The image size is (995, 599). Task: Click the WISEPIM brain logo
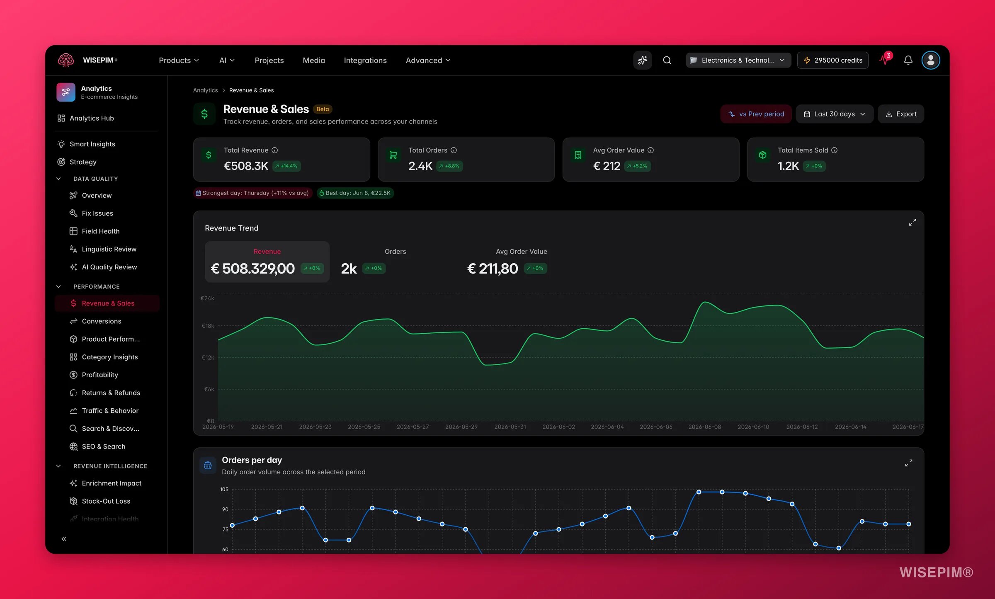point(66,60)
